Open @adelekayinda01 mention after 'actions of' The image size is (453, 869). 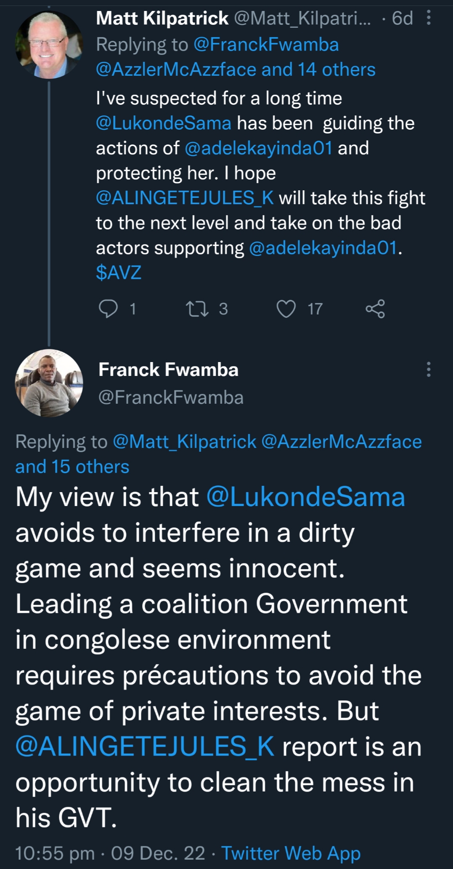tap(258, 148)
